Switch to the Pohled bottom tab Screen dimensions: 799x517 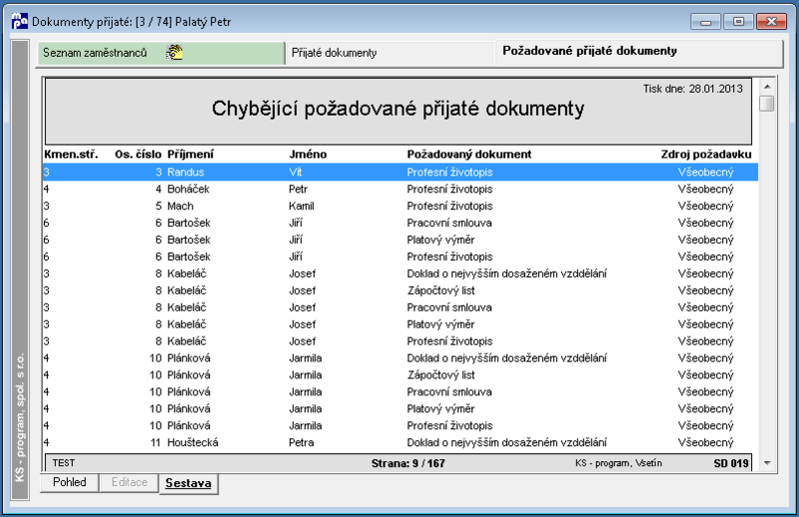tap(69, 482)
